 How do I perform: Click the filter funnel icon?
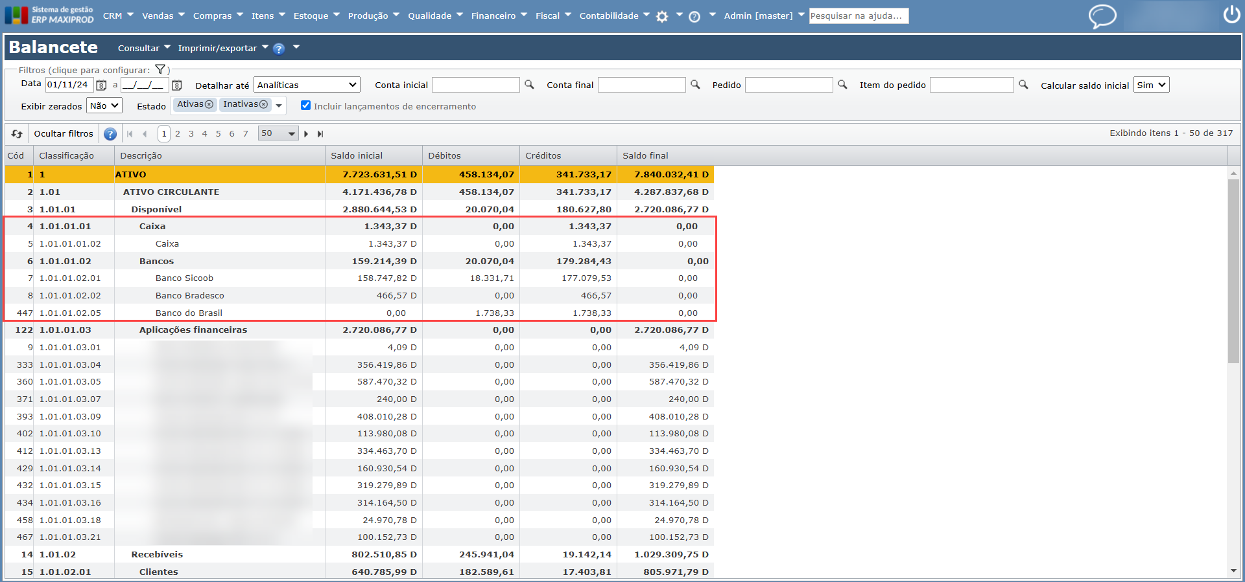160,70
